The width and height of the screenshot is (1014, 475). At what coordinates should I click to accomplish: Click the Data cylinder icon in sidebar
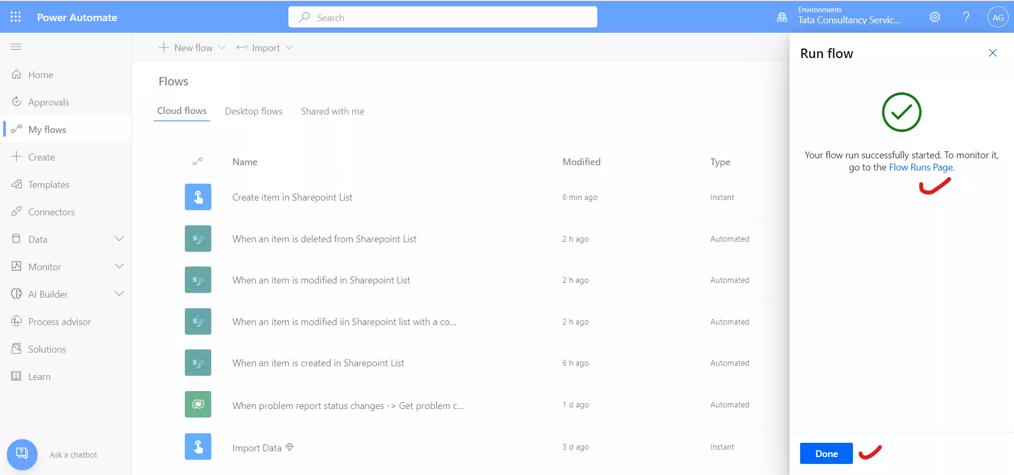[x=16, y=239]
